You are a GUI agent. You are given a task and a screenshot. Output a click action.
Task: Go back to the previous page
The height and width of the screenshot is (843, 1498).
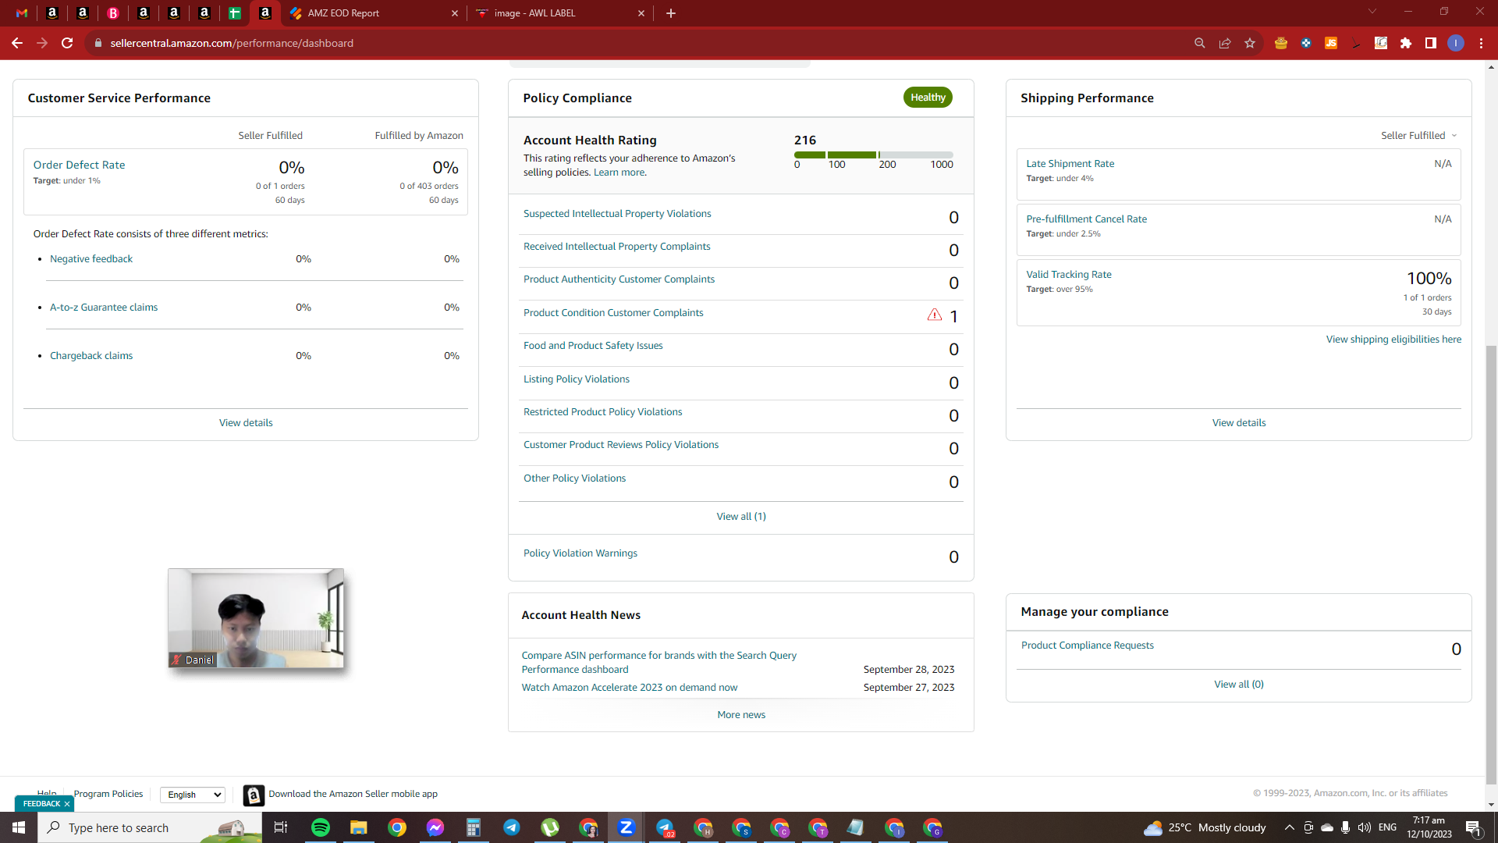coord(17,43)
